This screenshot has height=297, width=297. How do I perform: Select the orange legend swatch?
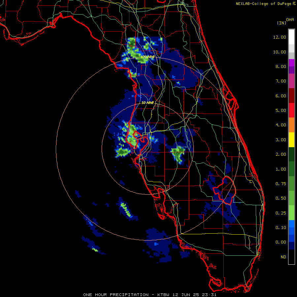coord(291,125)
